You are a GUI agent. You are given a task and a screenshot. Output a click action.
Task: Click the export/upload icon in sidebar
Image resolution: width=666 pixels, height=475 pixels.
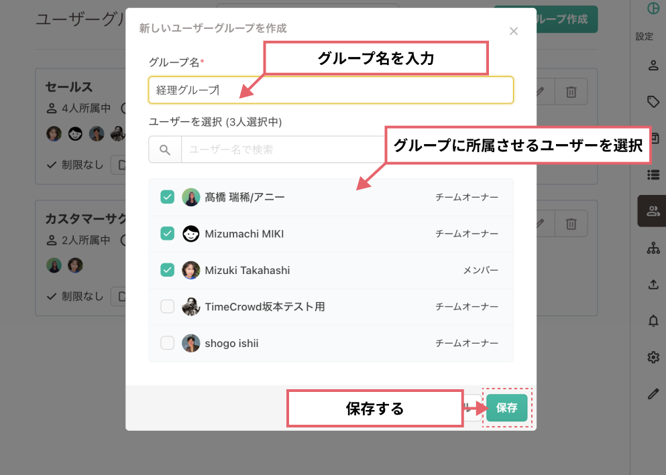pyautogui.click(x=653, y=284)
